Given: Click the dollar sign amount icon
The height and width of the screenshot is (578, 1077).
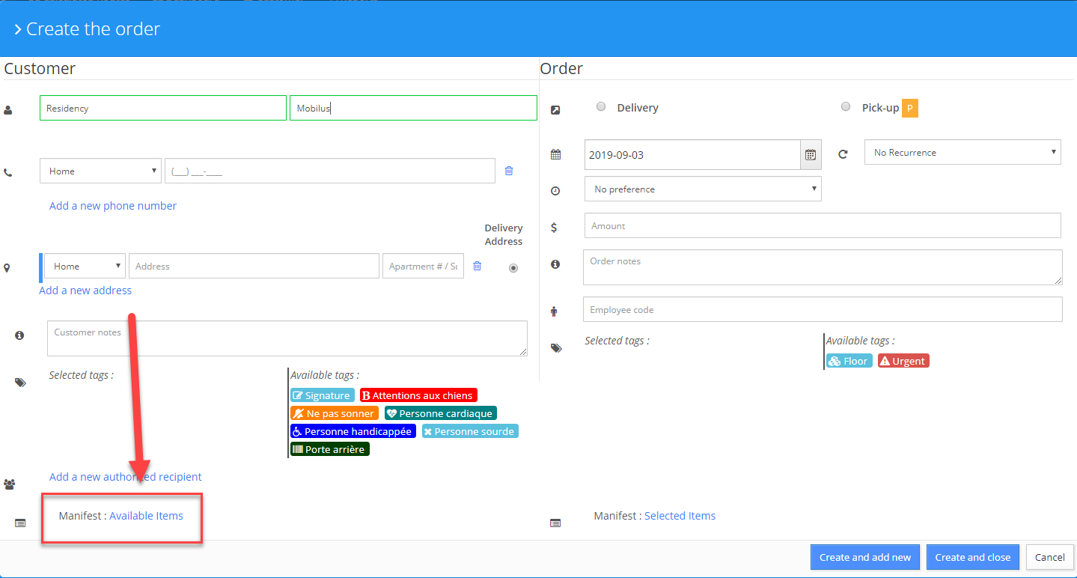Looking at the screenshot, I should click(x=554, y=226).
